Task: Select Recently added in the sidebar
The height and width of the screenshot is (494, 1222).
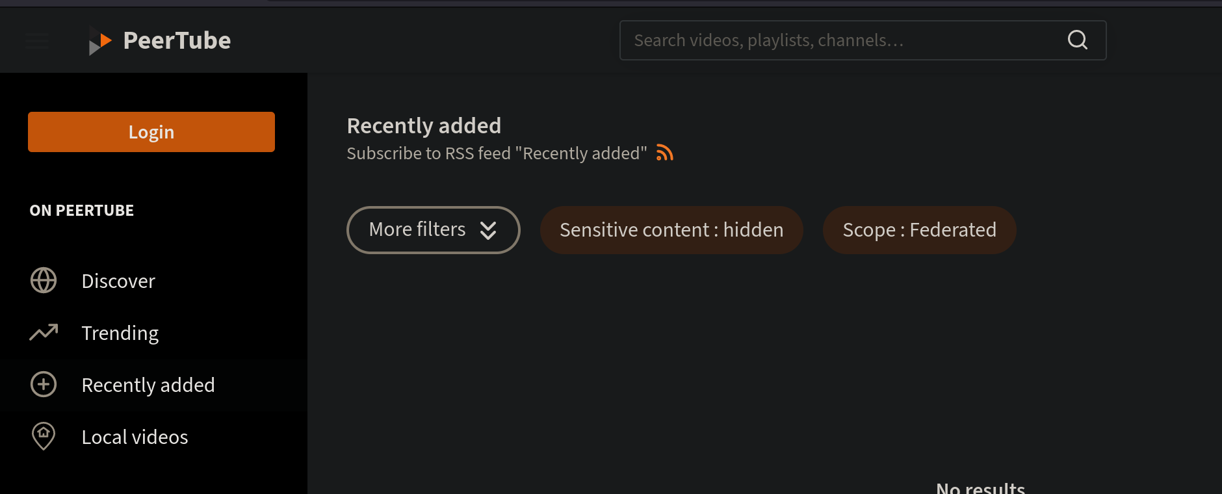Action: point(148,385)
